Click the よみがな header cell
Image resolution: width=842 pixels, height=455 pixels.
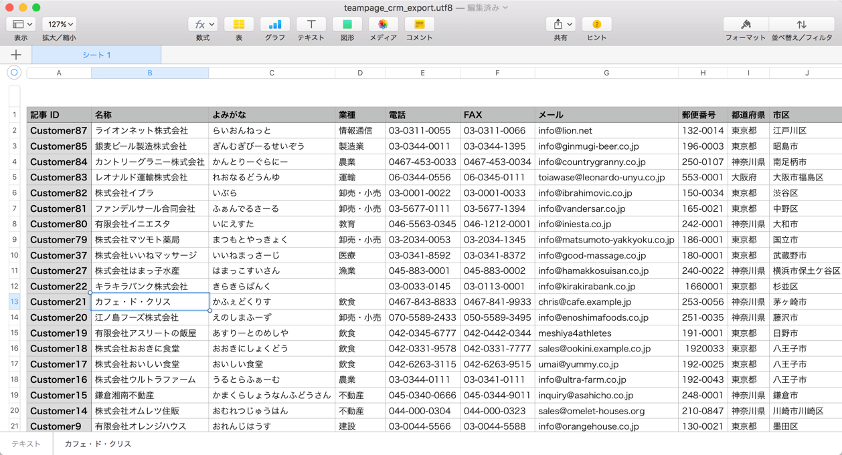pos(272,115)
